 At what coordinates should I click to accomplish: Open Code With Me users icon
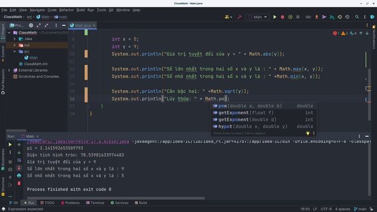pos(228,17)
